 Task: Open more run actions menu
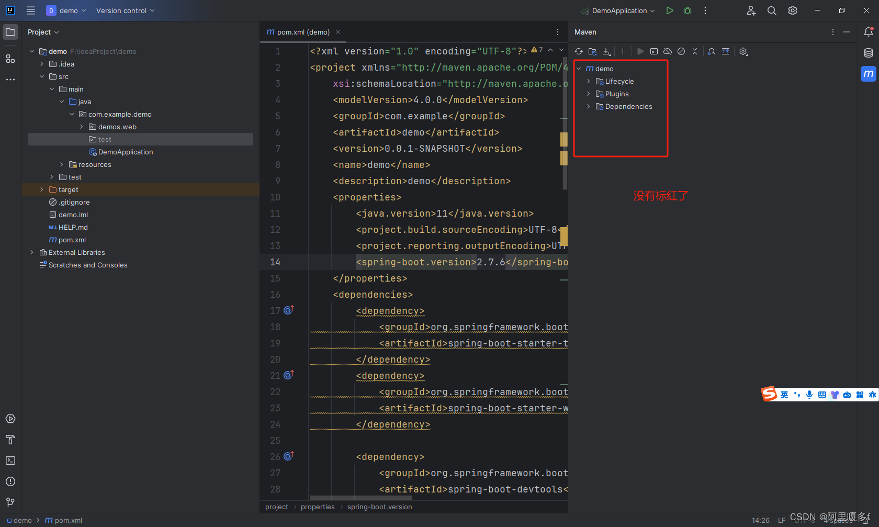705,10
